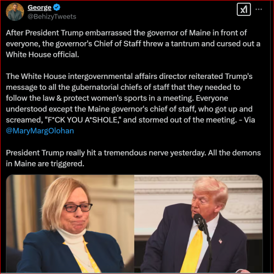Open the three-dot more options menu
This screenshot has width=274, height=274.
[x=259, y=9]
